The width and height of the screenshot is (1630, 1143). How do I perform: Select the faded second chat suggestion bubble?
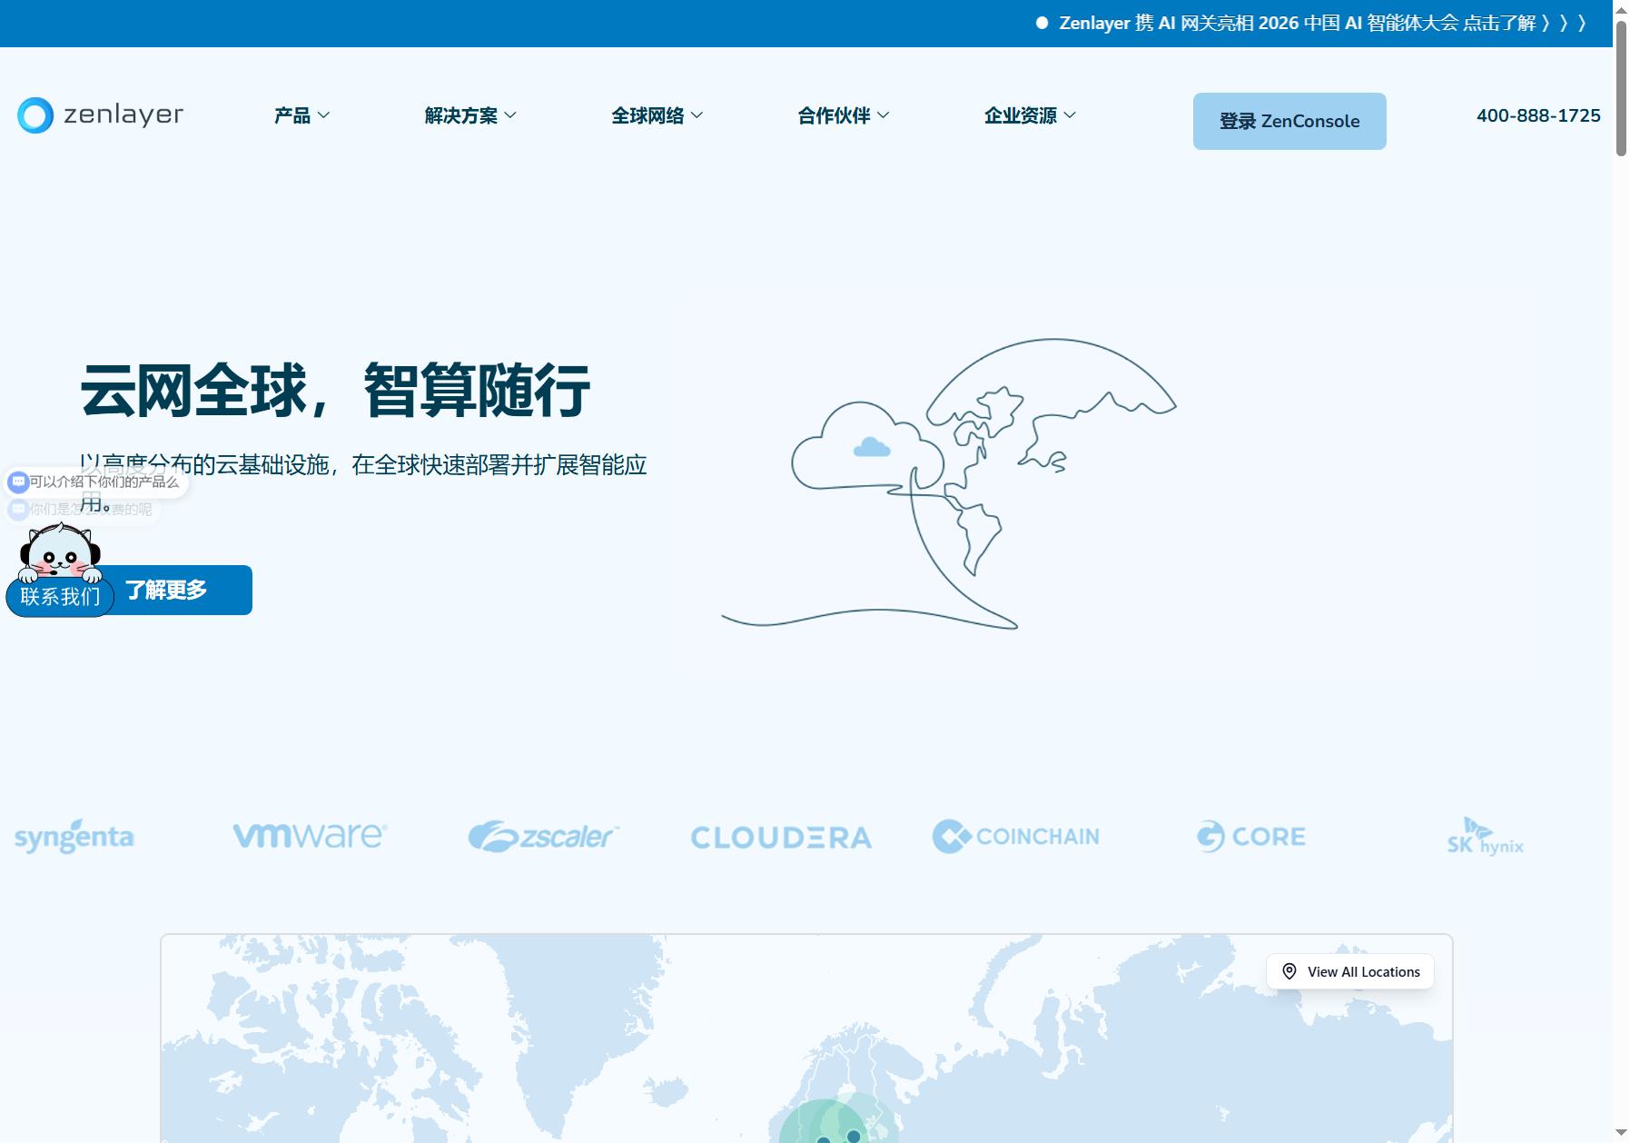tap(83, 510)
